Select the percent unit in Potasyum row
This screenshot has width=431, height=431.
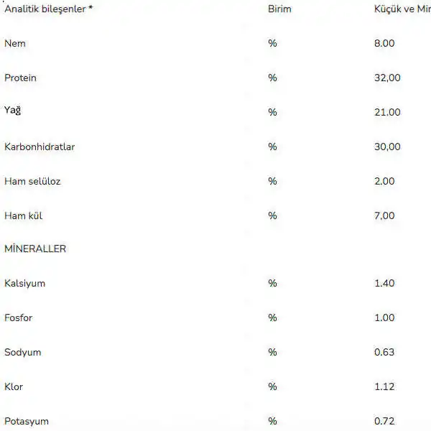point(272,421)
